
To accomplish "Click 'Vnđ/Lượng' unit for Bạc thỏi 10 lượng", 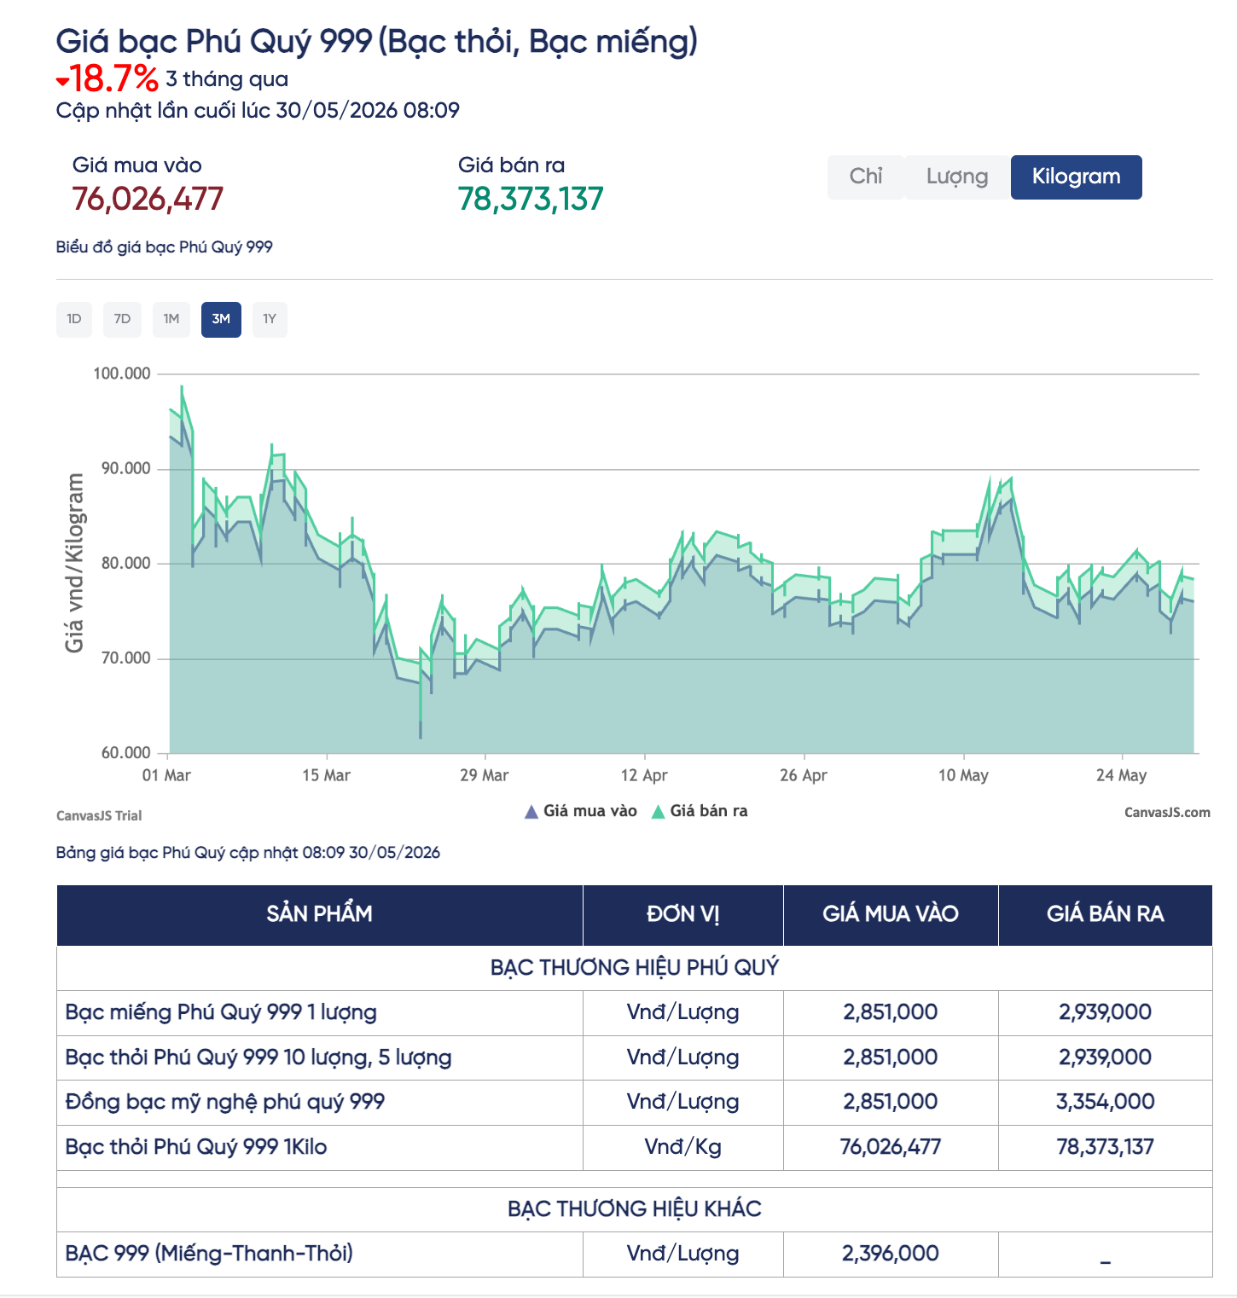I will click(x=683, y=1058).
